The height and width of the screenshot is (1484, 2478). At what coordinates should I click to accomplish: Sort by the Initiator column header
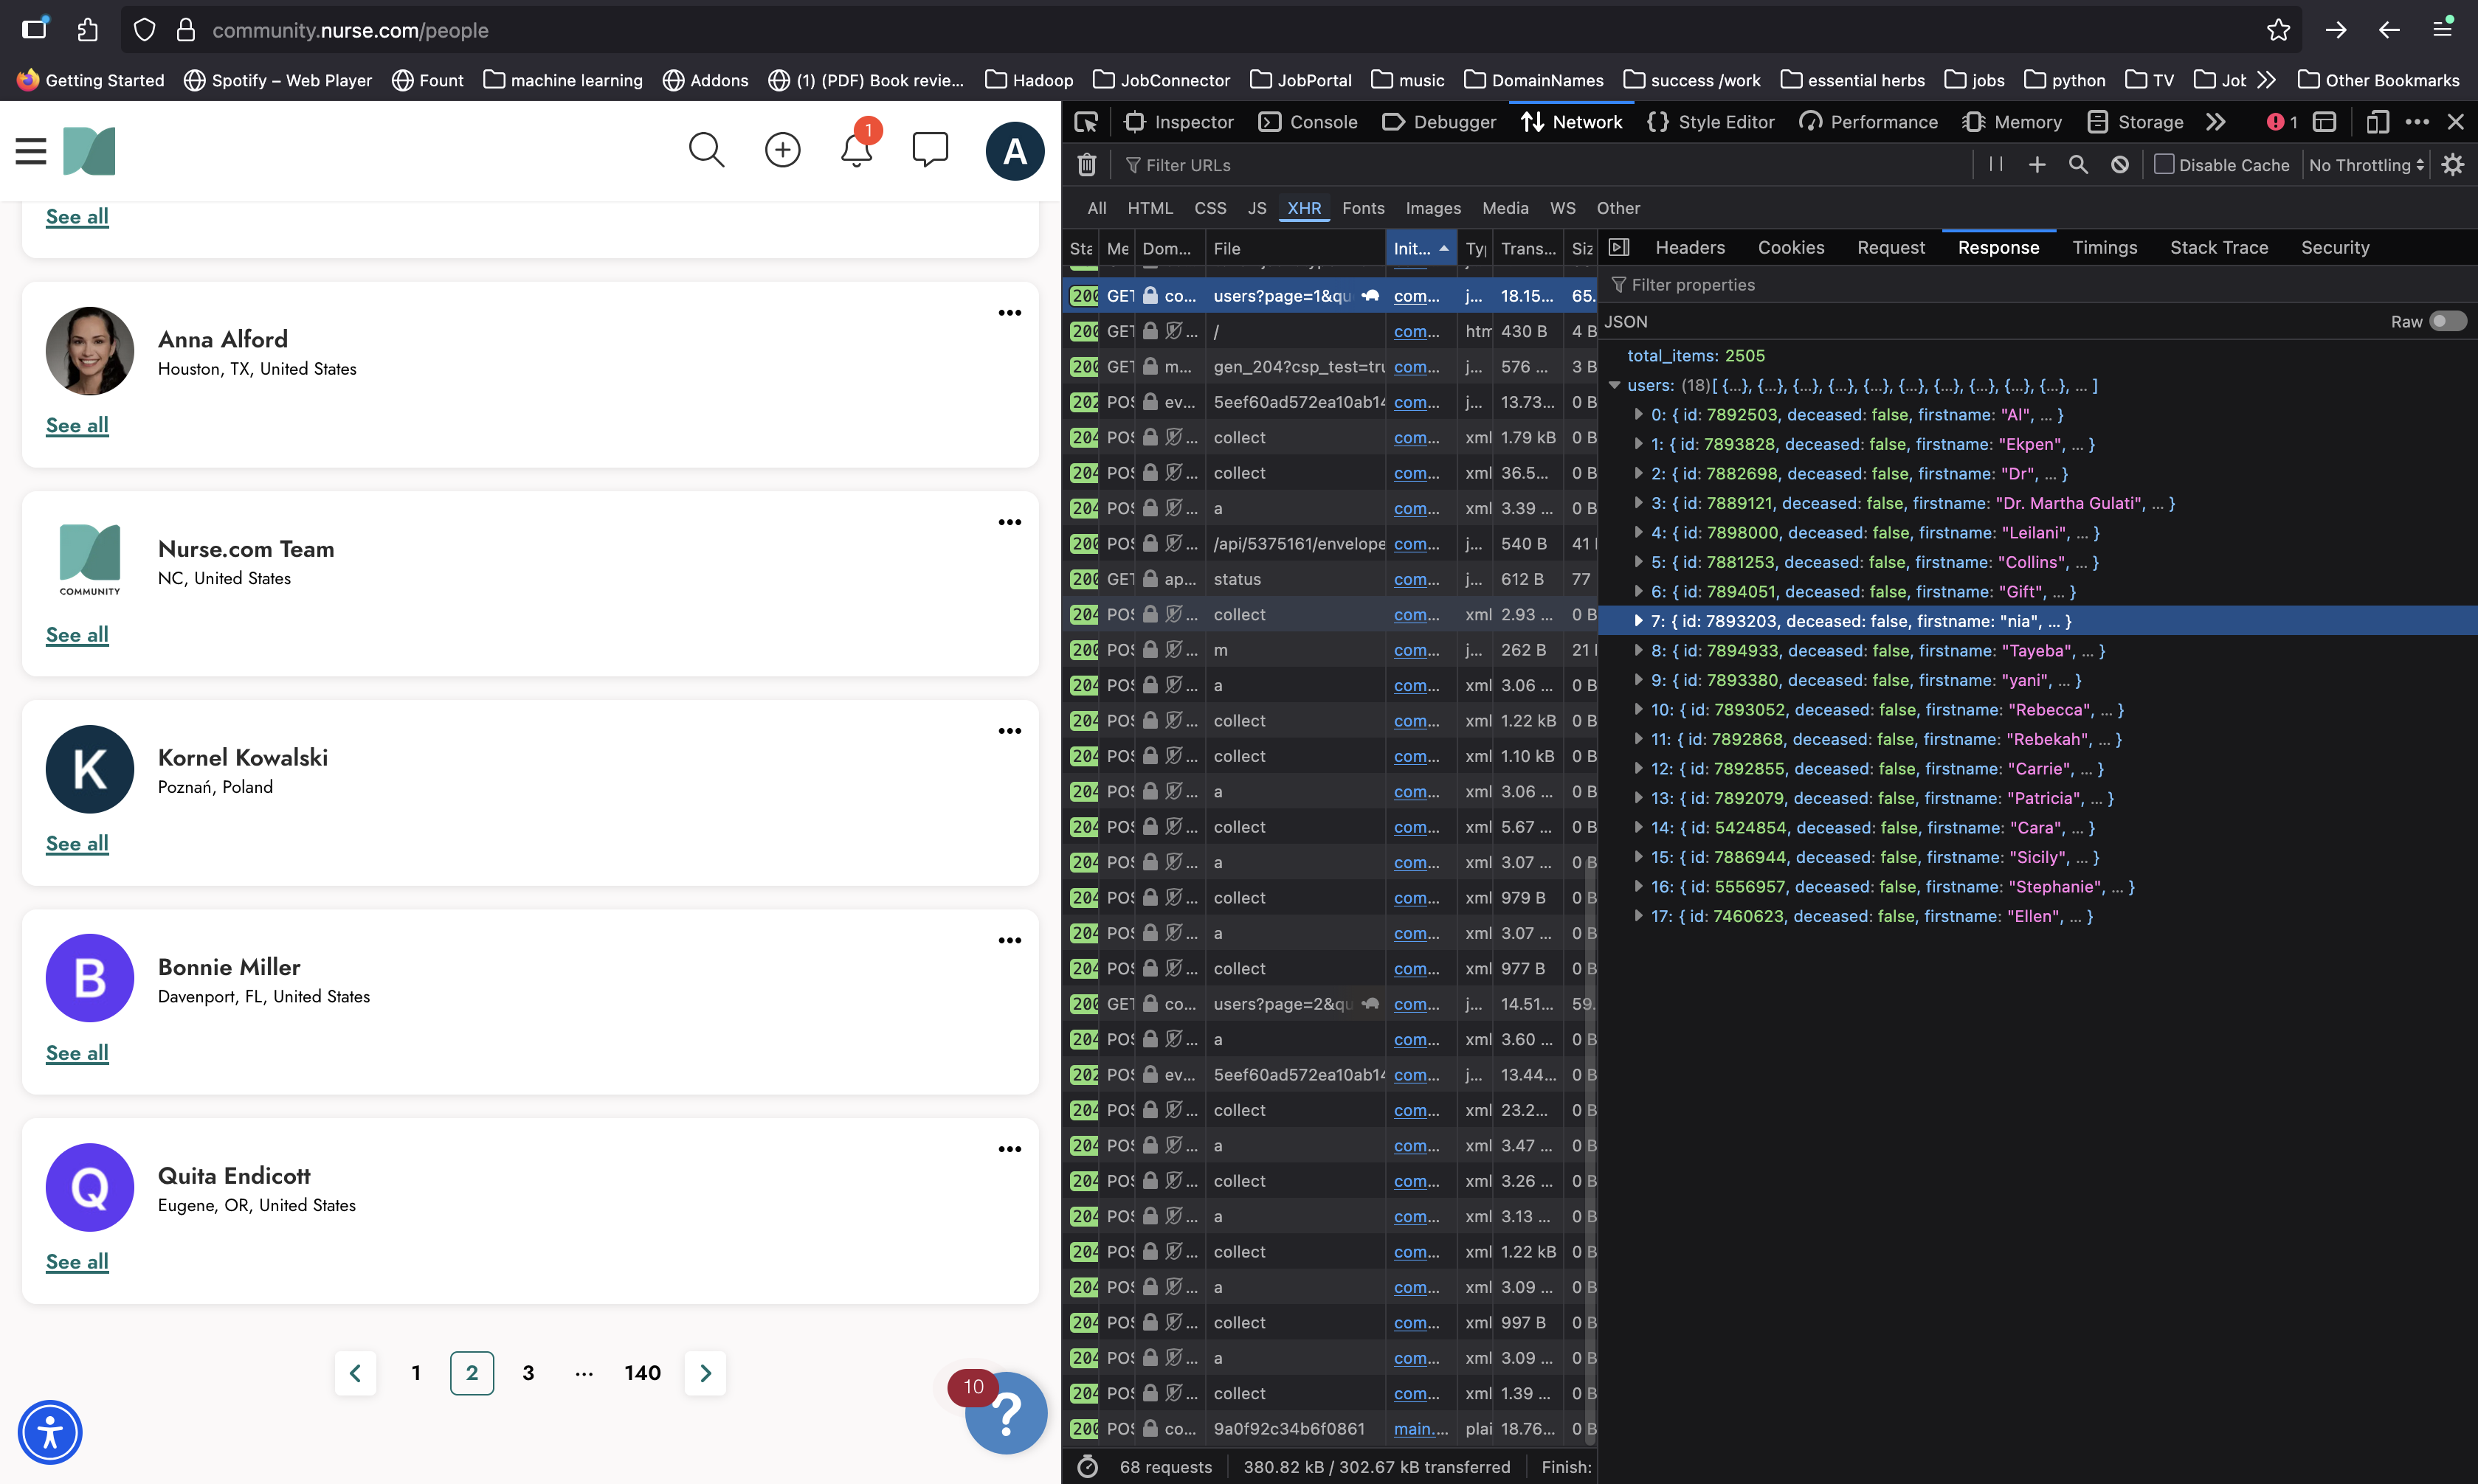click(x=1421, y=248)
